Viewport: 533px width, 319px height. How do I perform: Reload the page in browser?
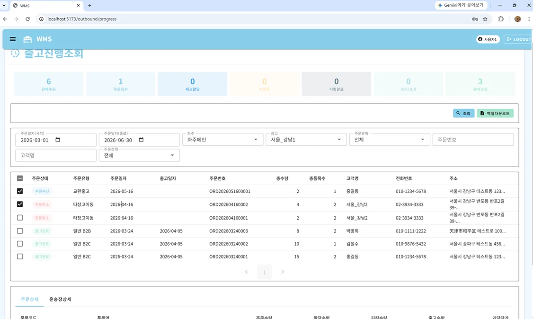tap(27, 19)
